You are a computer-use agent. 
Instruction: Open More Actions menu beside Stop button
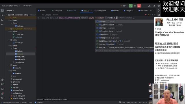tap(143, 6)
